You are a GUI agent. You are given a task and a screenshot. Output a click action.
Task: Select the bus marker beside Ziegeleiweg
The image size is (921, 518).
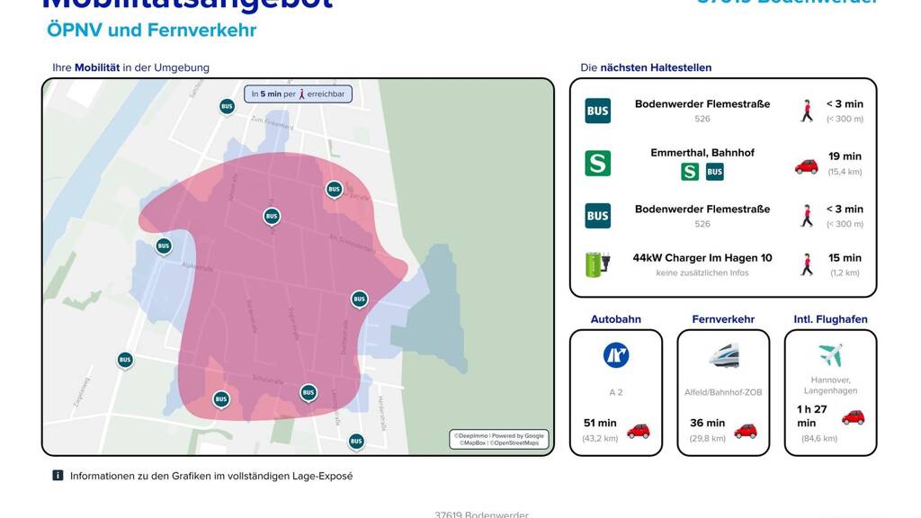tap(125, 360)
